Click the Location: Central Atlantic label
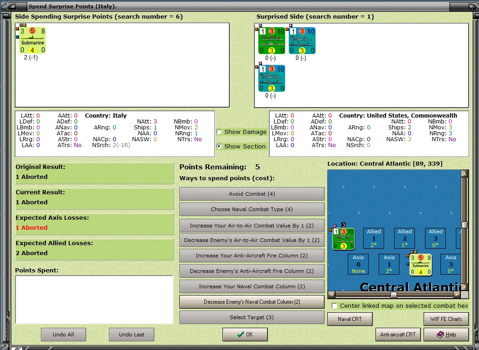The width and height of the screenshot is (479, 350). tap(385, 164)
